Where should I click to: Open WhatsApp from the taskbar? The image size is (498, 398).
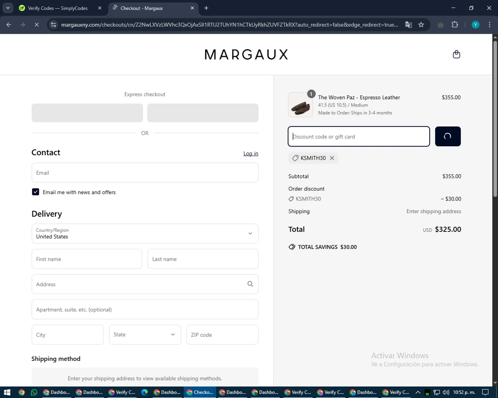coord(34,392)
